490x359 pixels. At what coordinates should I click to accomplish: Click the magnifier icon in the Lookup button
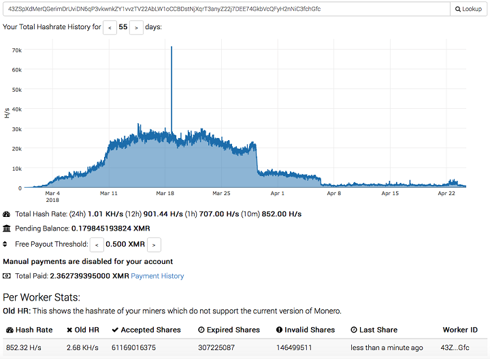point(458,9)
